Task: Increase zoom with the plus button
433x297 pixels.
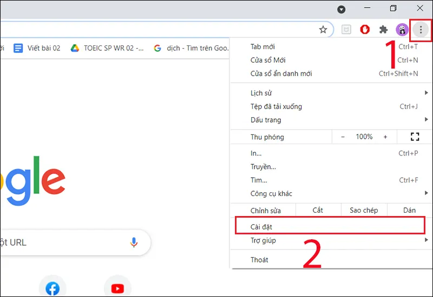Action: point(385,137)
